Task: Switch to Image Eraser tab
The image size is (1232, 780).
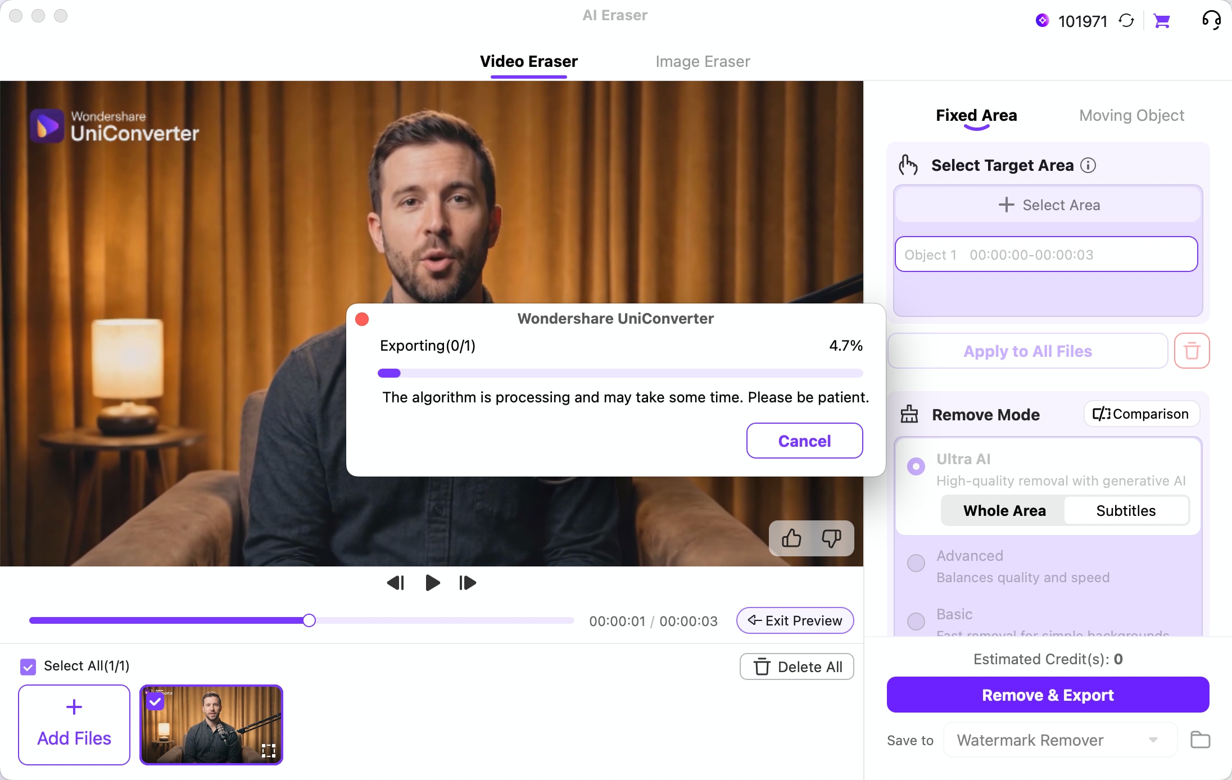Action: click(x=703, y=61)
